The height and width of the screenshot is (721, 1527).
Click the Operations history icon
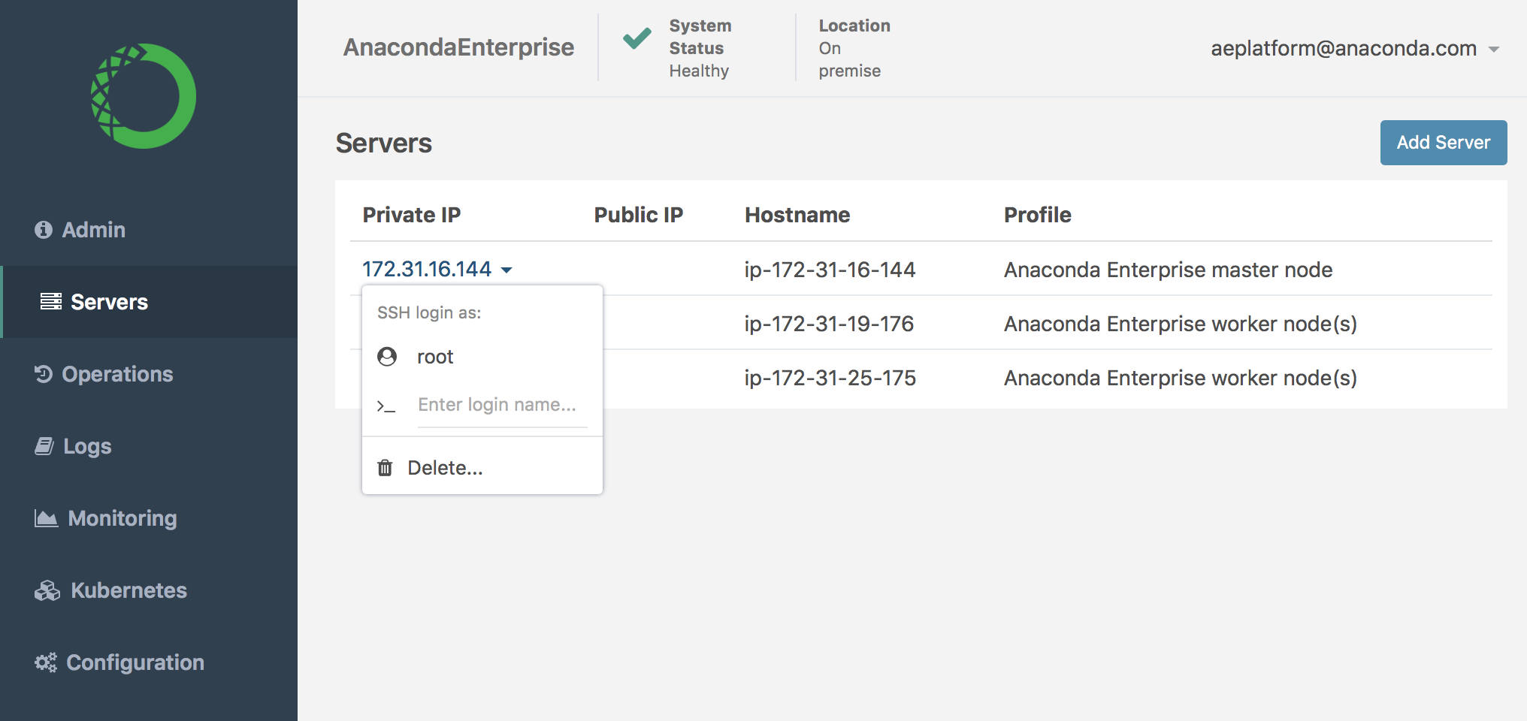[x=44, y=374]
